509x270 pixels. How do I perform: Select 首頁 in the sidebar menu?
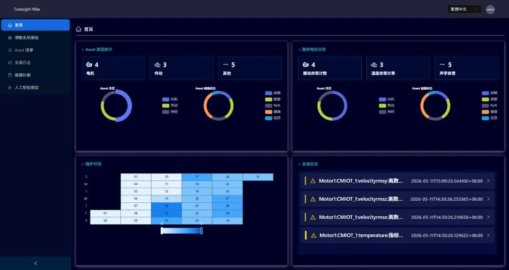pos(35,25)
